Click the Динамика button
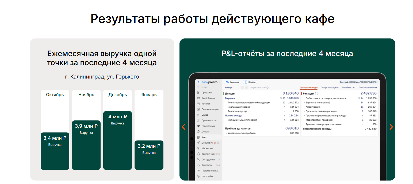 tap(232, 82)
